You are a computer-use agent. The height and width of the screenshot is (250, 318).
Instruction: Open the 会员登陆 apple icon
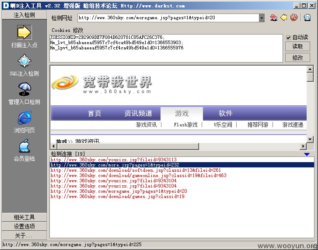point(24,146)
